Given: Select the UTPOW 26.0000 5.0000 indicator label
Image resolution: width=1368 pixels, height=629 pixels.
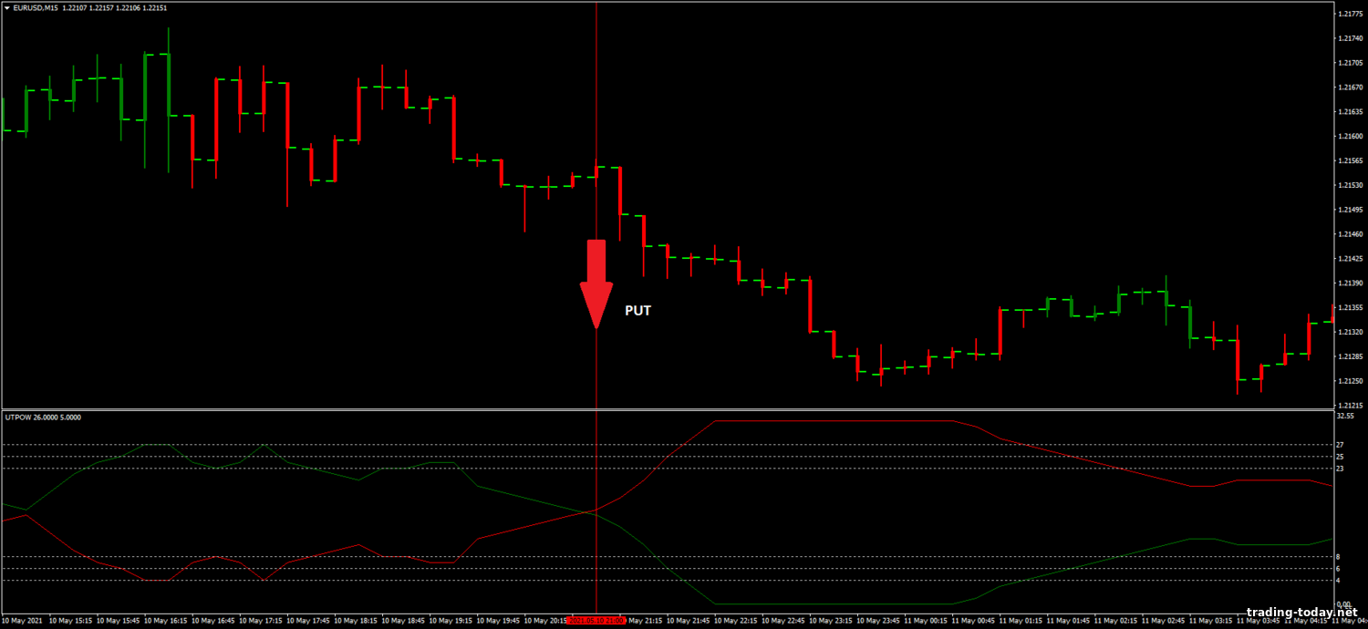Looking at the screenshot, I should click(x=42, y=418).
